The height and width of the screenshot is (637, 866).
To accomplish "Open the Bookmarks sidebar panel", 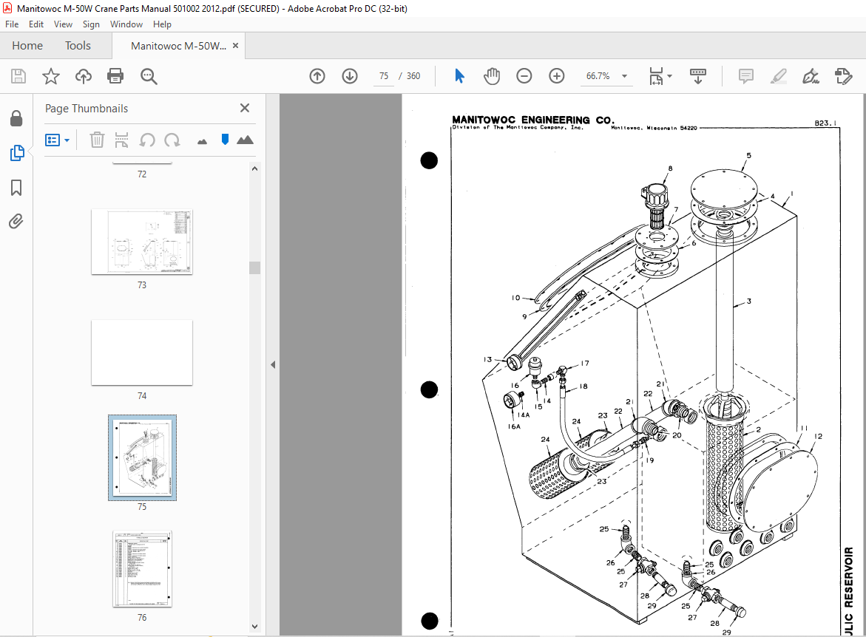I will tap(16, 188).
